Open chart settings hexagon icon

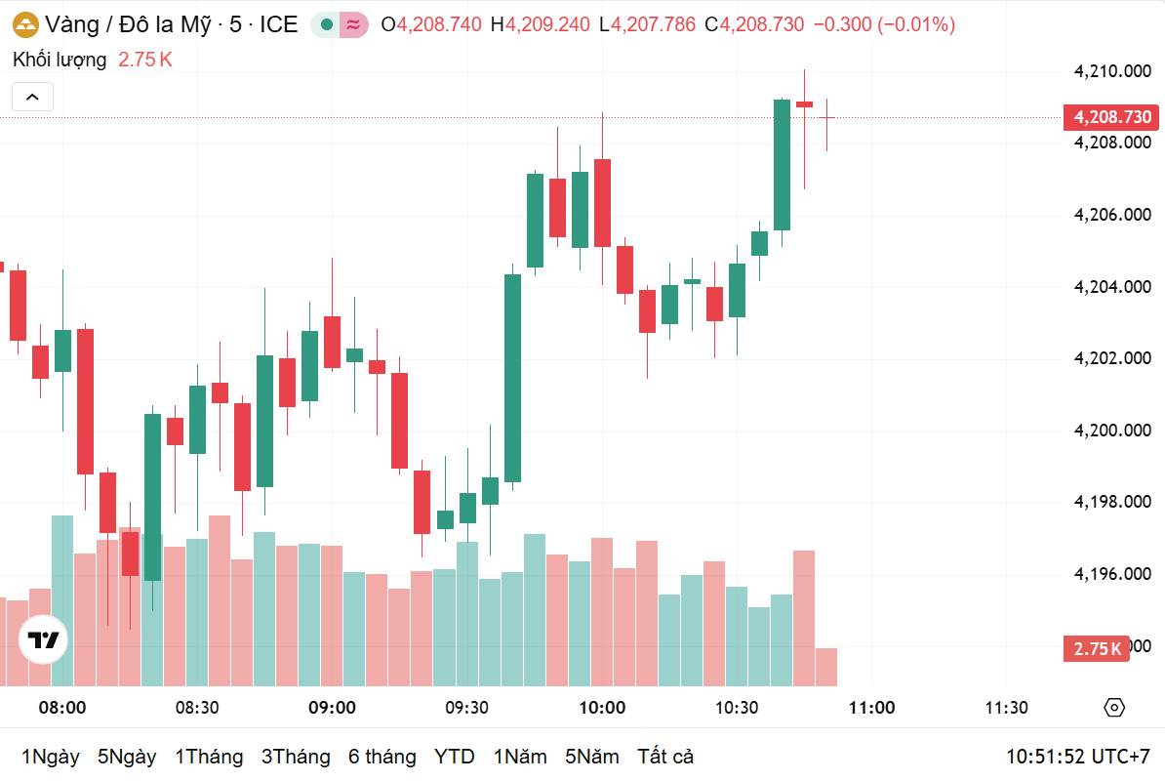tap(1113, 708)
